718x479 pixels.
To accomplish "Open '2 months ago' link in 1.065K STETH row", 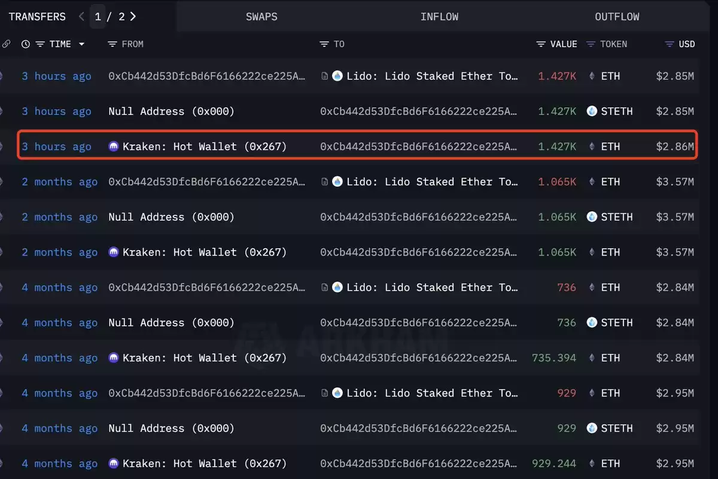I will click(x=60, y=217).
